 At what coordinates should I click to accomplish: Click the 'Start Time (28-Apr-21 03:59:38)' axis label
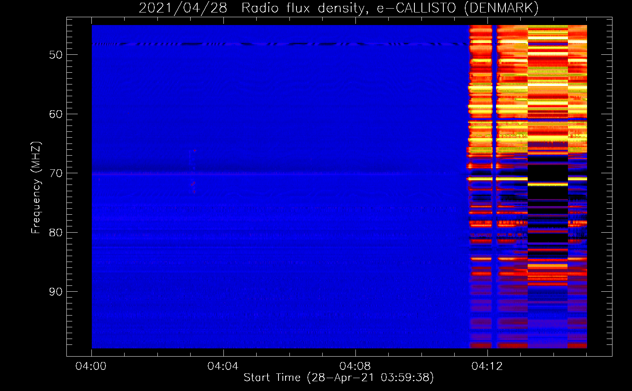tap(339, 377)
